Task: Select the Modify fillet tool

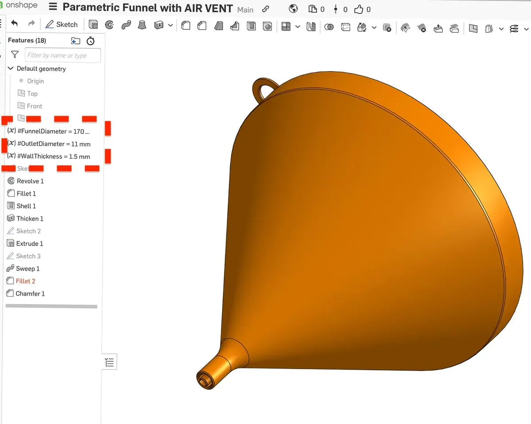Action: click(405, 28)
